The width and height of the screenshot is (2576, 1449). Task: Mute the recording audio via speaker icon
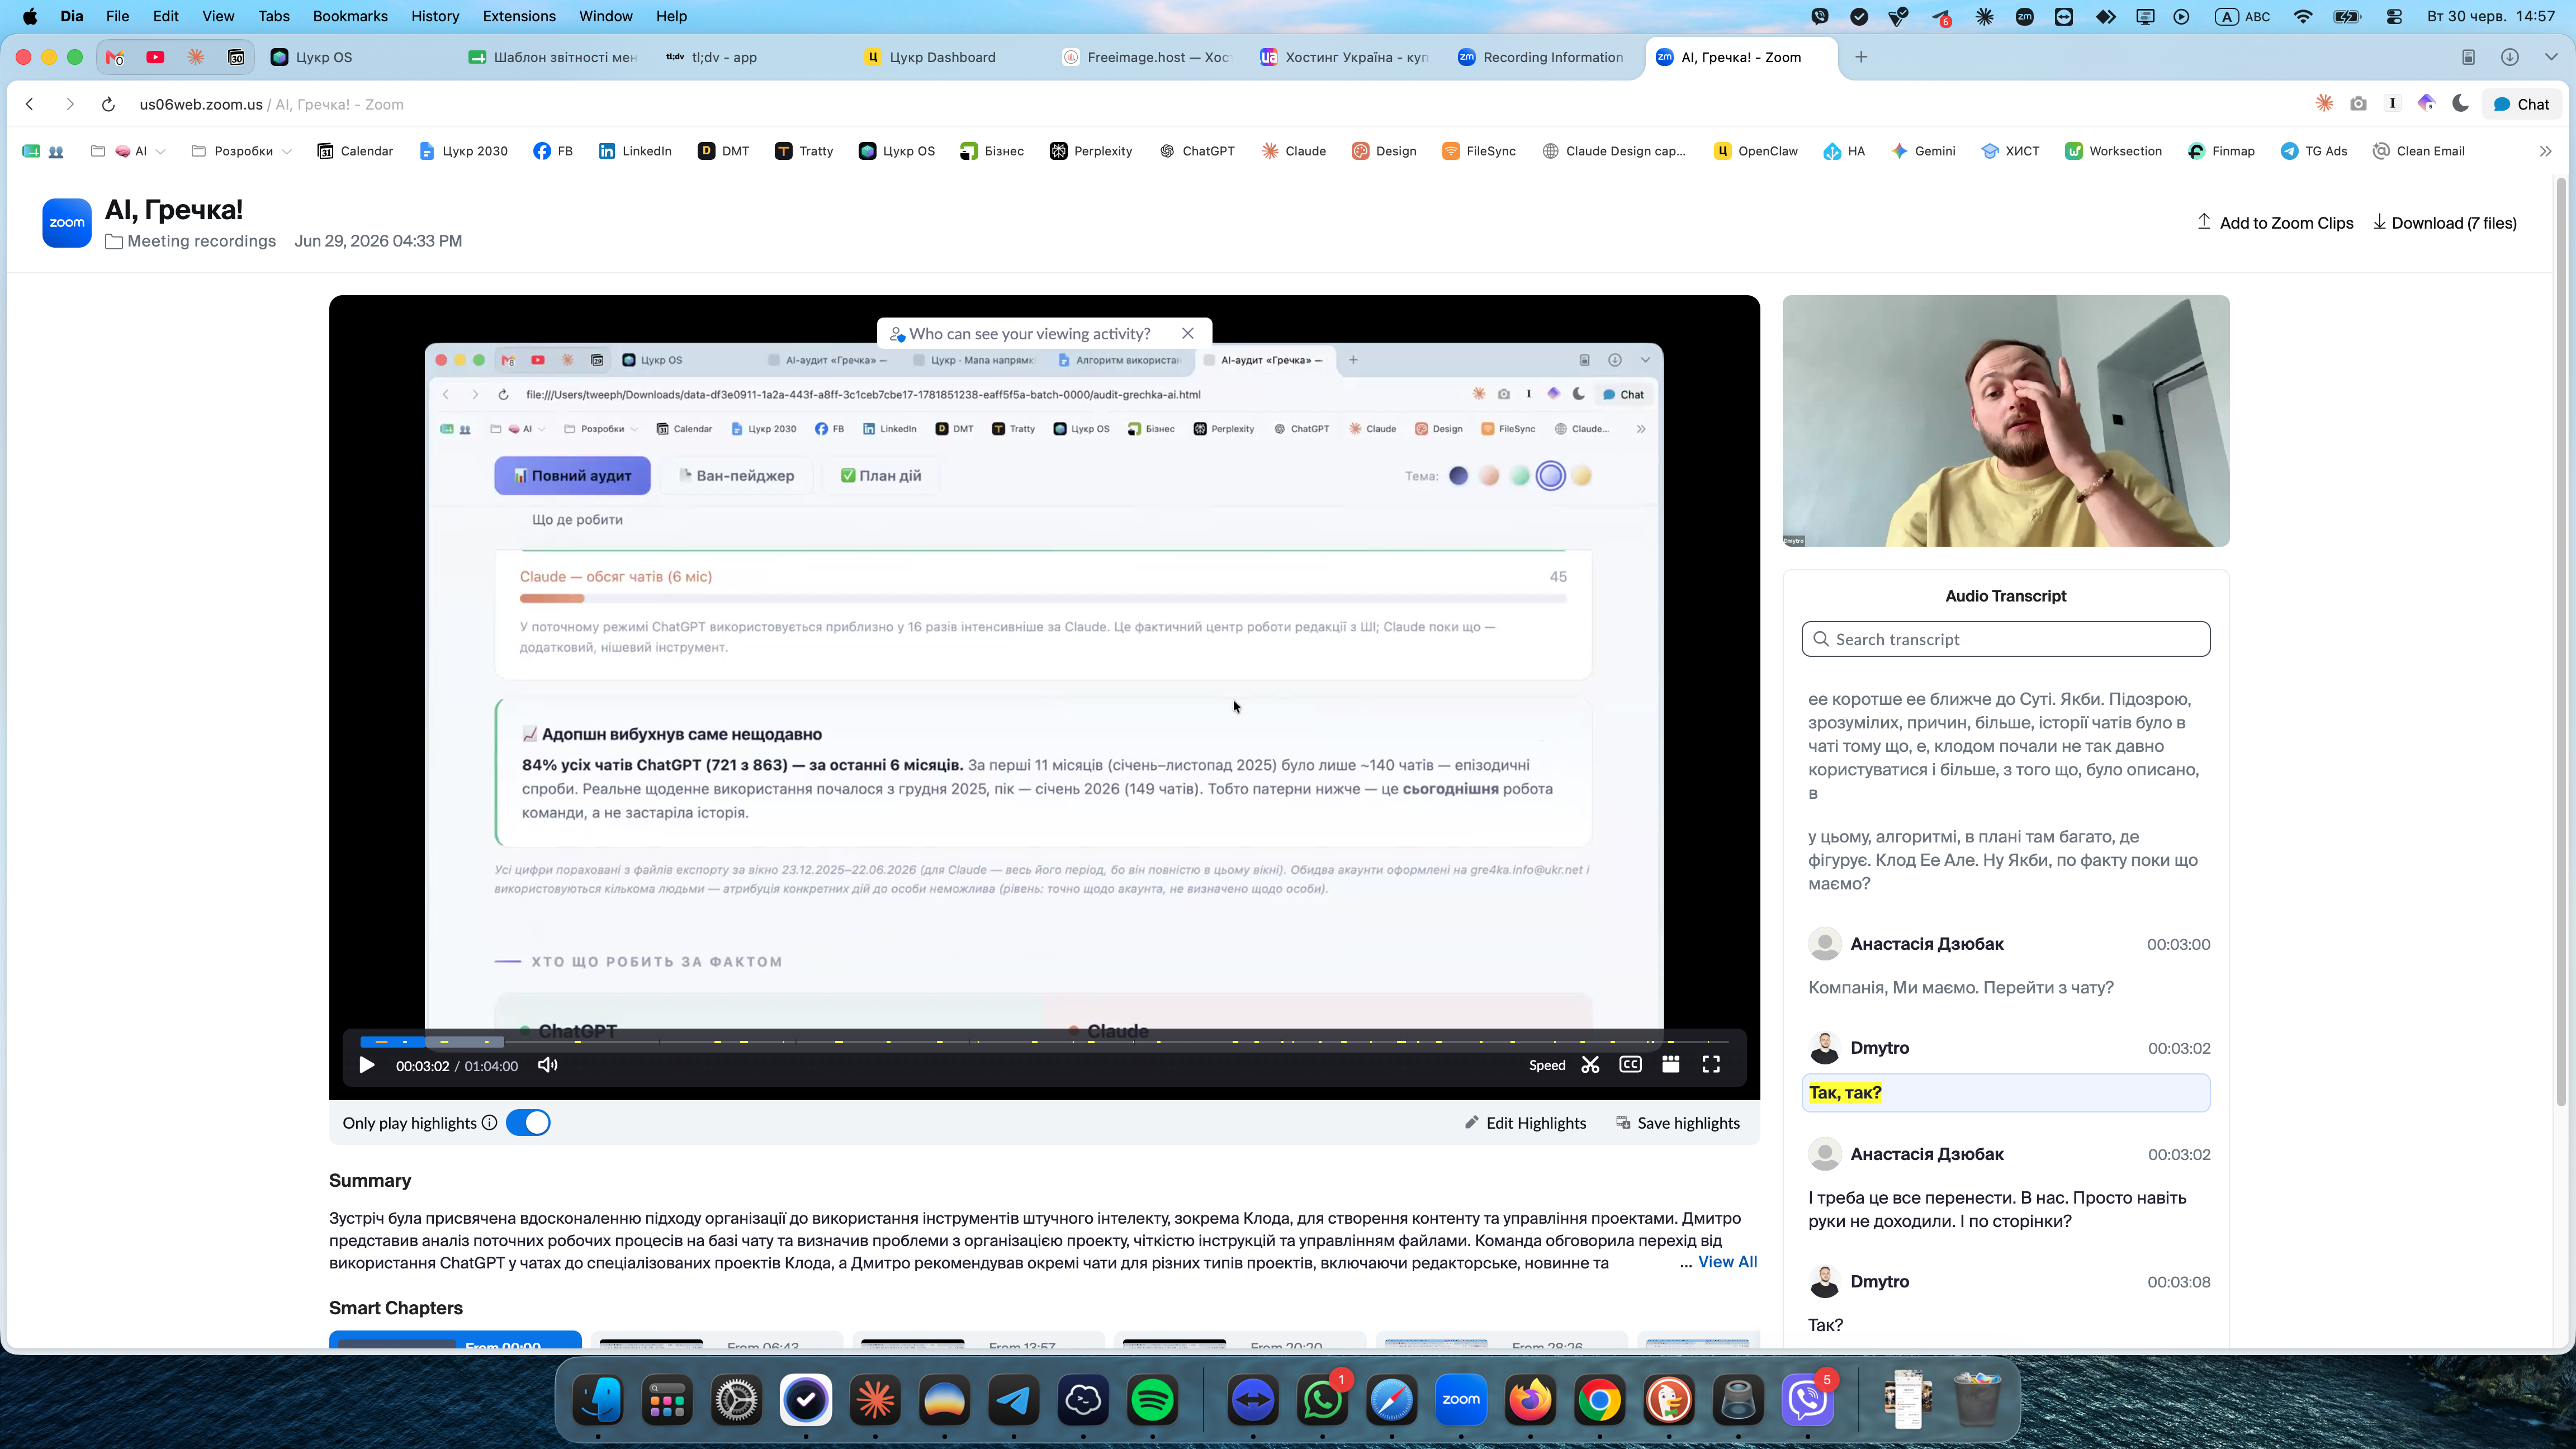click(548, 1065)
